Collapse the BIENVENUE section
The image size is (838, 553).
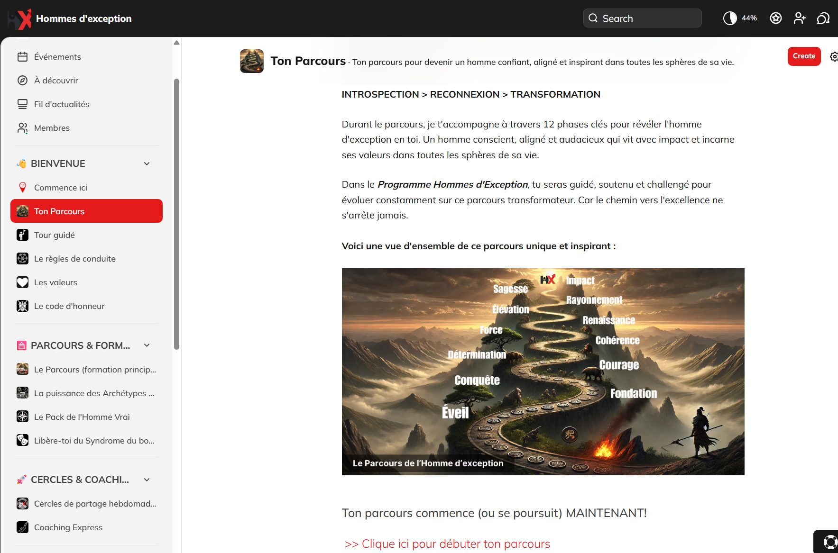tap(147, 163)
